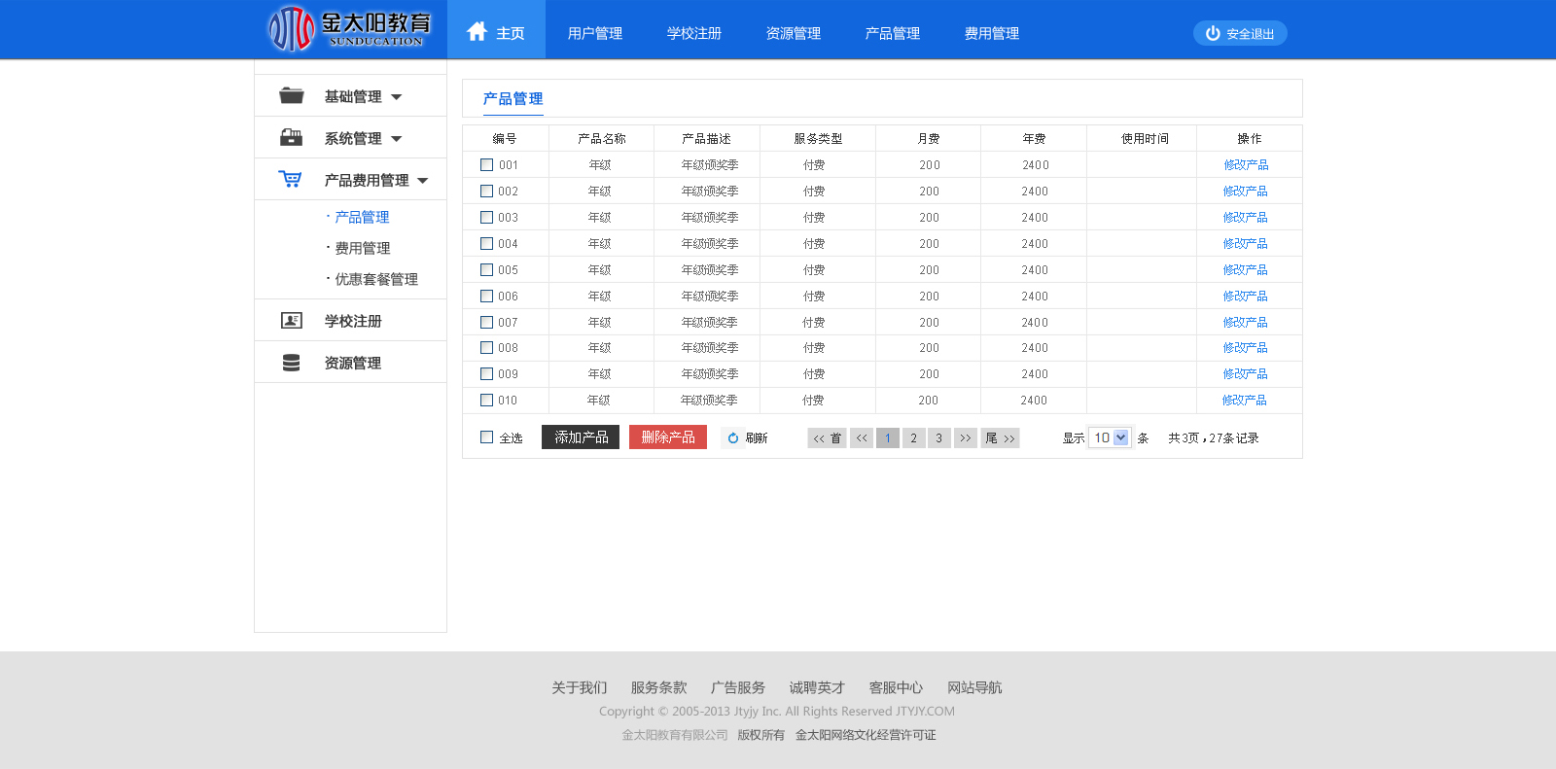Click the shopping cart icon beside 产品费用管理
This screenshot has height=769, width=1556.
[290, 179]
